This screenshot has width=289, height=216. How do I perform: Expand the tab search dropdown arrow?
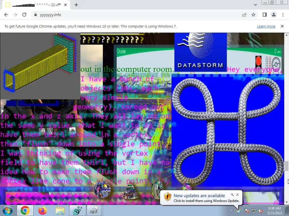[x=255, y=5]
